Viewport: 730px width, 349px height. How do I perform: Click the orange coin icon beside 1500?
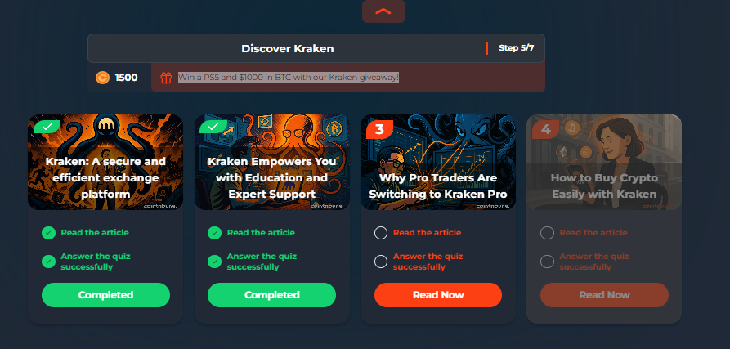tap(102, 78)
